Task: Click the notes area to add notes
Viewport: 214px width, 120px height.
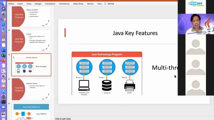Action: (63, 119)
